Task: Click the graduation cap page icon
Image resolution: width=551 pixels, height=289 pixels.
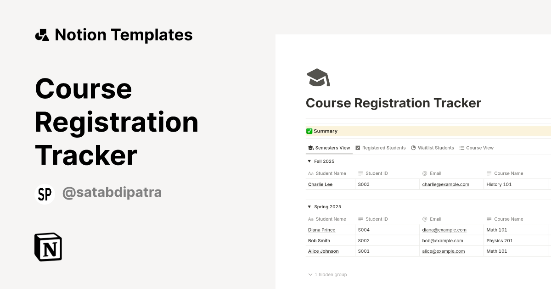Action: point(317,77)
